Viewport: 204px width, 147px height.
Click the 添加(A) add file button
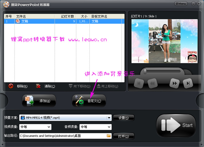39,101
